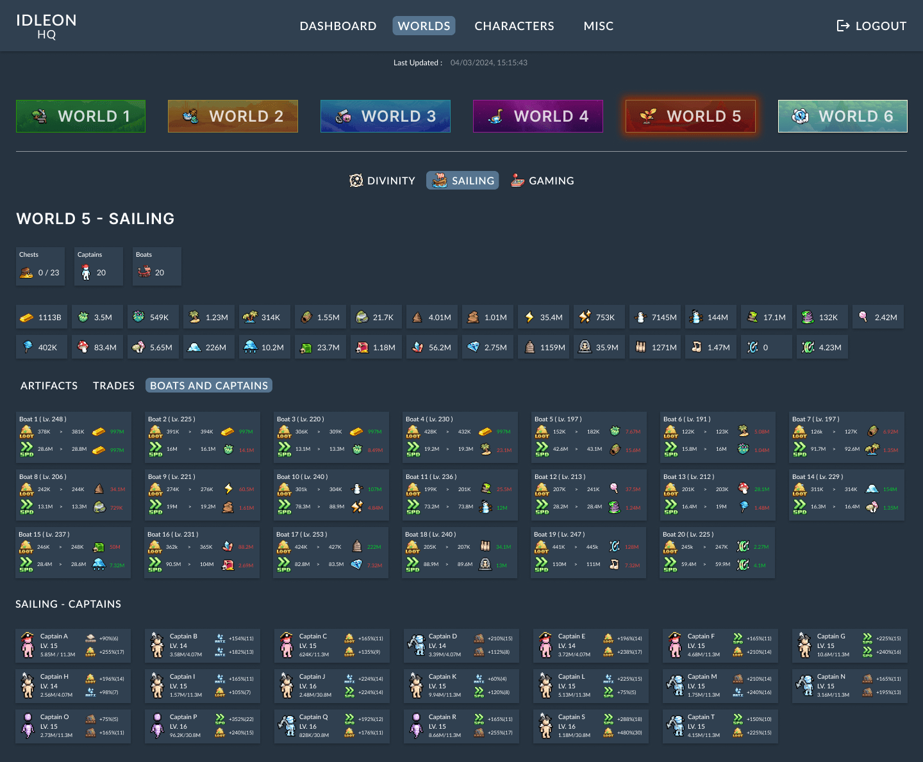Switch to World 2
The image size is (923, 762).
(x=233, y=116)
